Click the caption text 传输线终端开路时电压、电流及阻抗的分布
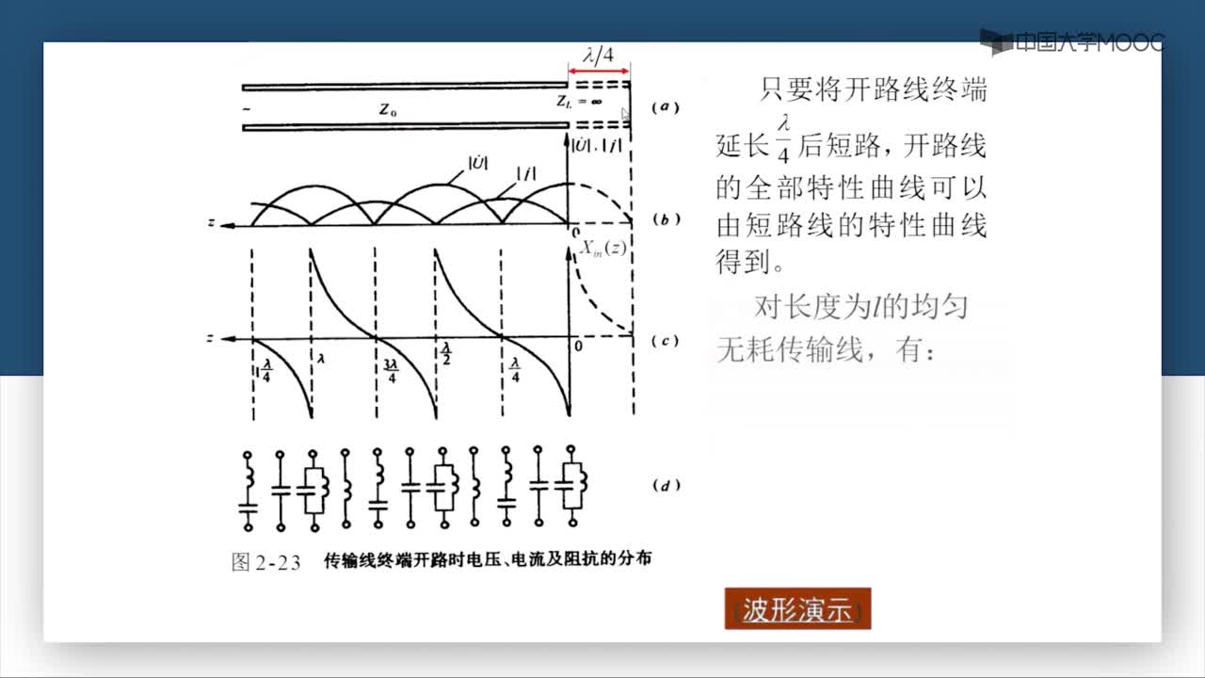 [x=488, y=559]
